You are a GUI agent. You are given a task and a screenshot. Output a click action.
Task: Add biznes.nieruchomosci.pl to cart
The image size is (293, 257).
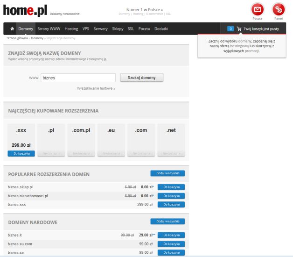171,196
